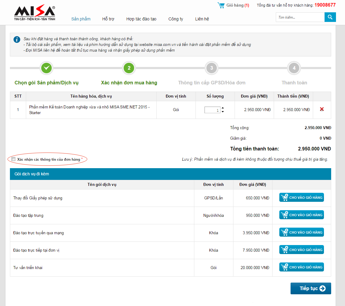The image size is (345, 306).
Task: Click step 3 circle for GPSD info
Action: click(211, 68)
